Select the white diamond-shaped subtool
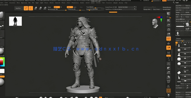The image size is (191, 98). tap(179, 73)
